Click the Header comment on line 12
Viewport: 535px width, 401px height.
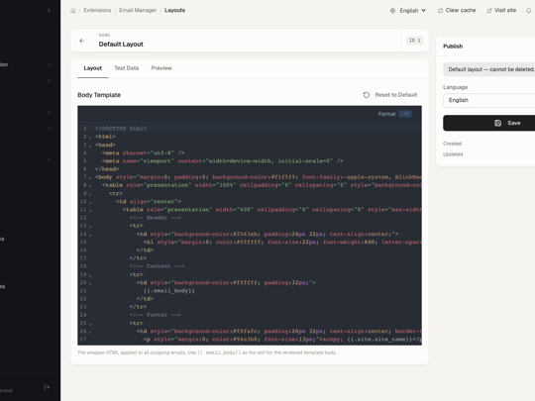pos(156,218)
